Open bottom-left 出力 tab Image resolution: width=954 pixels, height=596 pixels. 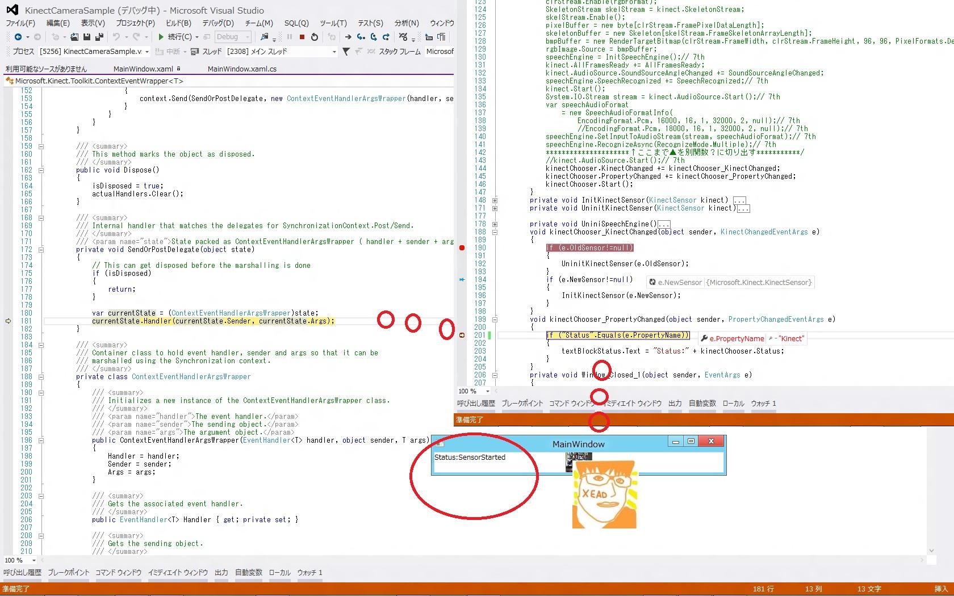click(x=221, y=573)
